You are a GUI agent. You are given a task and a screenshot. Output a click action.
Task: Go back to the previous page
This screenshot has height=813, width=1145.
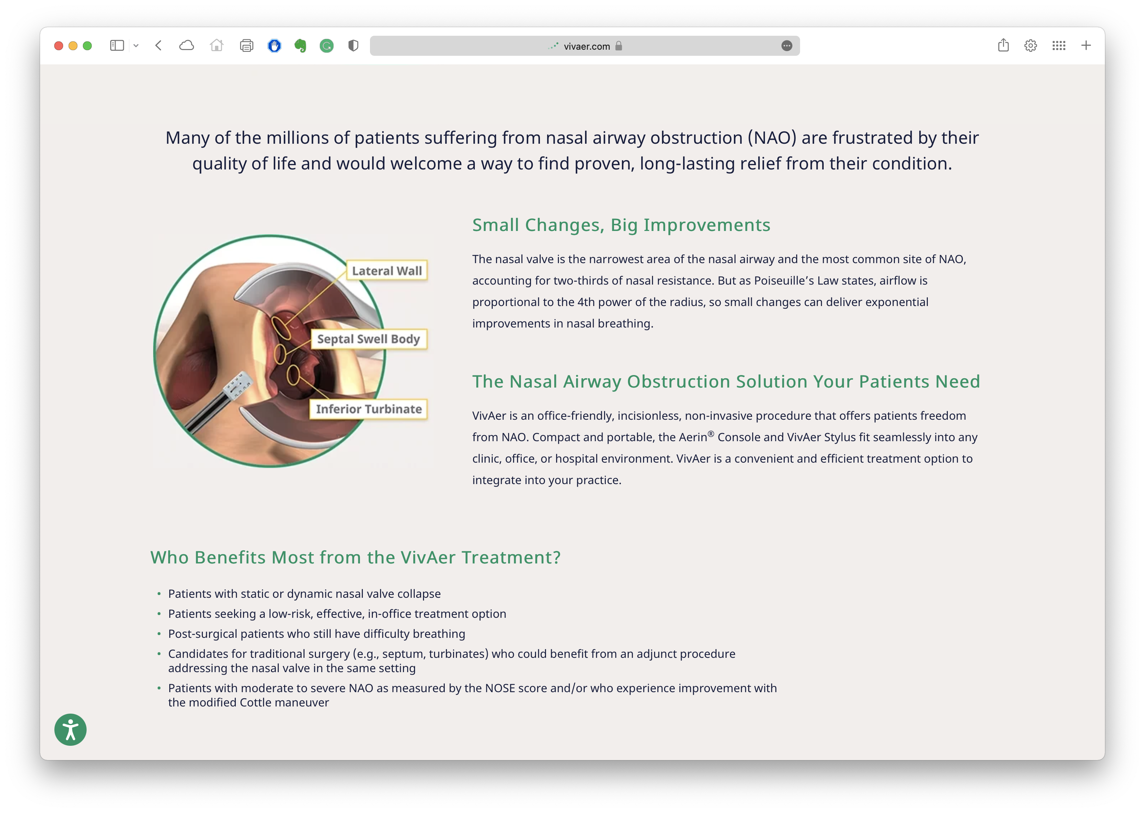pos(159,45)
